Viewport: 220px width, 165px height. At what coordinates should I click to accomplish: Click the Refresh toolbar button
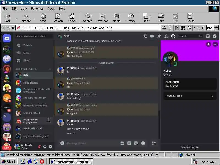click(x=57, y=18)
